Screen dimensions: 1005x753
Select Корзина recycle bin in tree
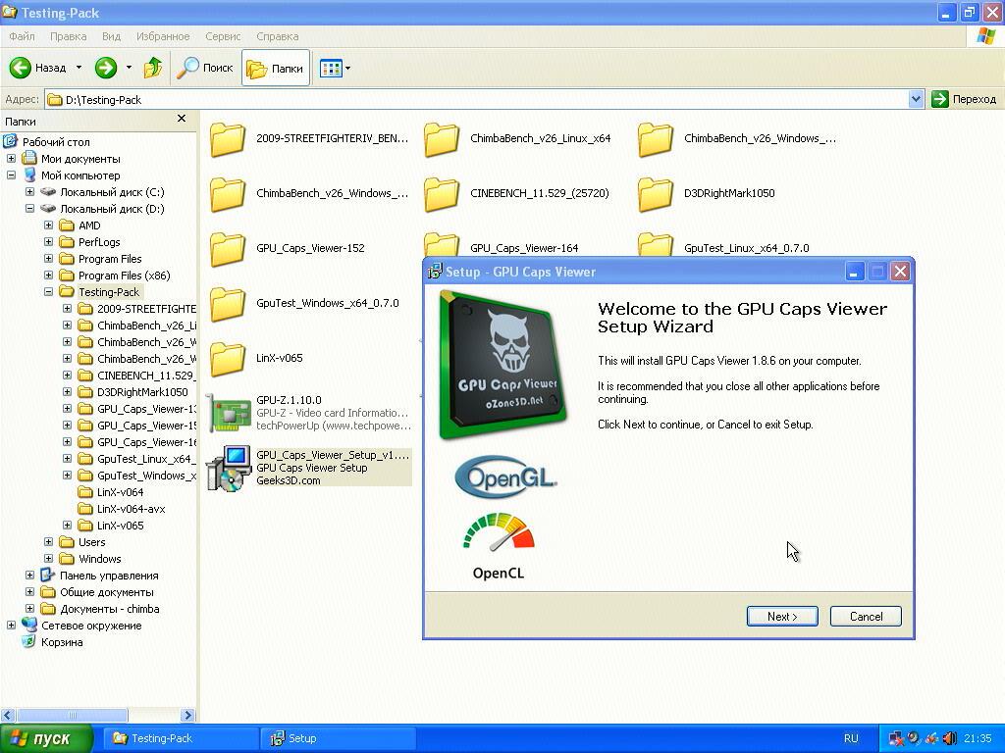(x=62, y=642)
